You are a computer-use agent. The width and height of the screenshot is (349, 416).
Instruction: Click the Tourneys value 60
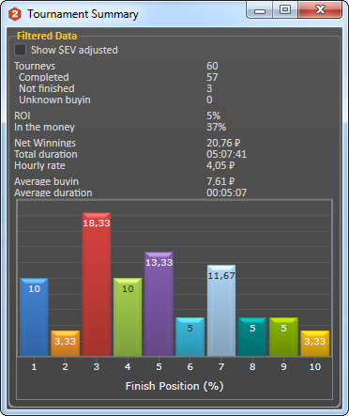pos(212,66)
